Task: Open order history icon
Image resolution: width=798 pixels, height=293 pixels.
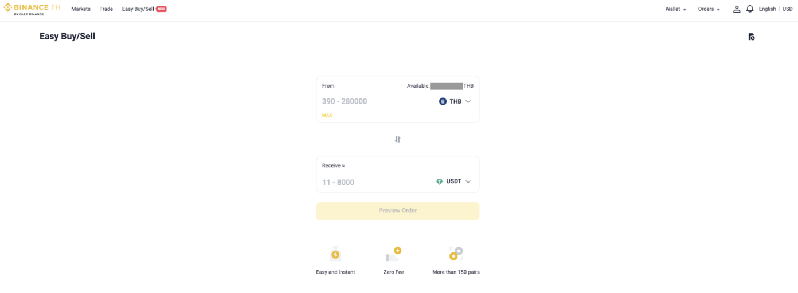Action: (x=751, y=37)
